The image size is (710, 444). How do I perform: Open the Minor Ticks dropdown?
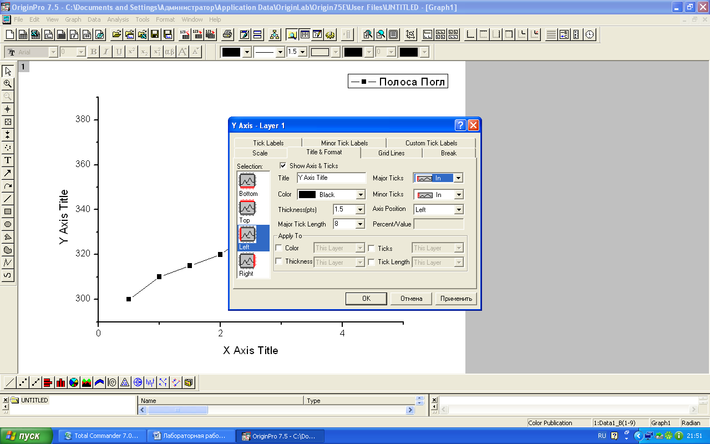click(458, 195)
